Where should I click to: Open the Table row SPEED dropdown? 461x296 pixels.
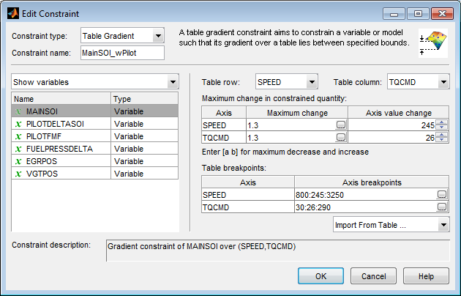[x=312, y=82]
